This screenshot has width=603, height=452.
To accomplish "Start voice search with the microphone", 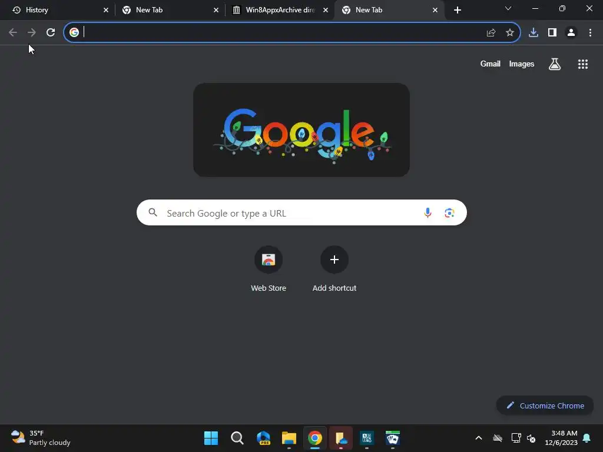I will (x=428, y=212).
